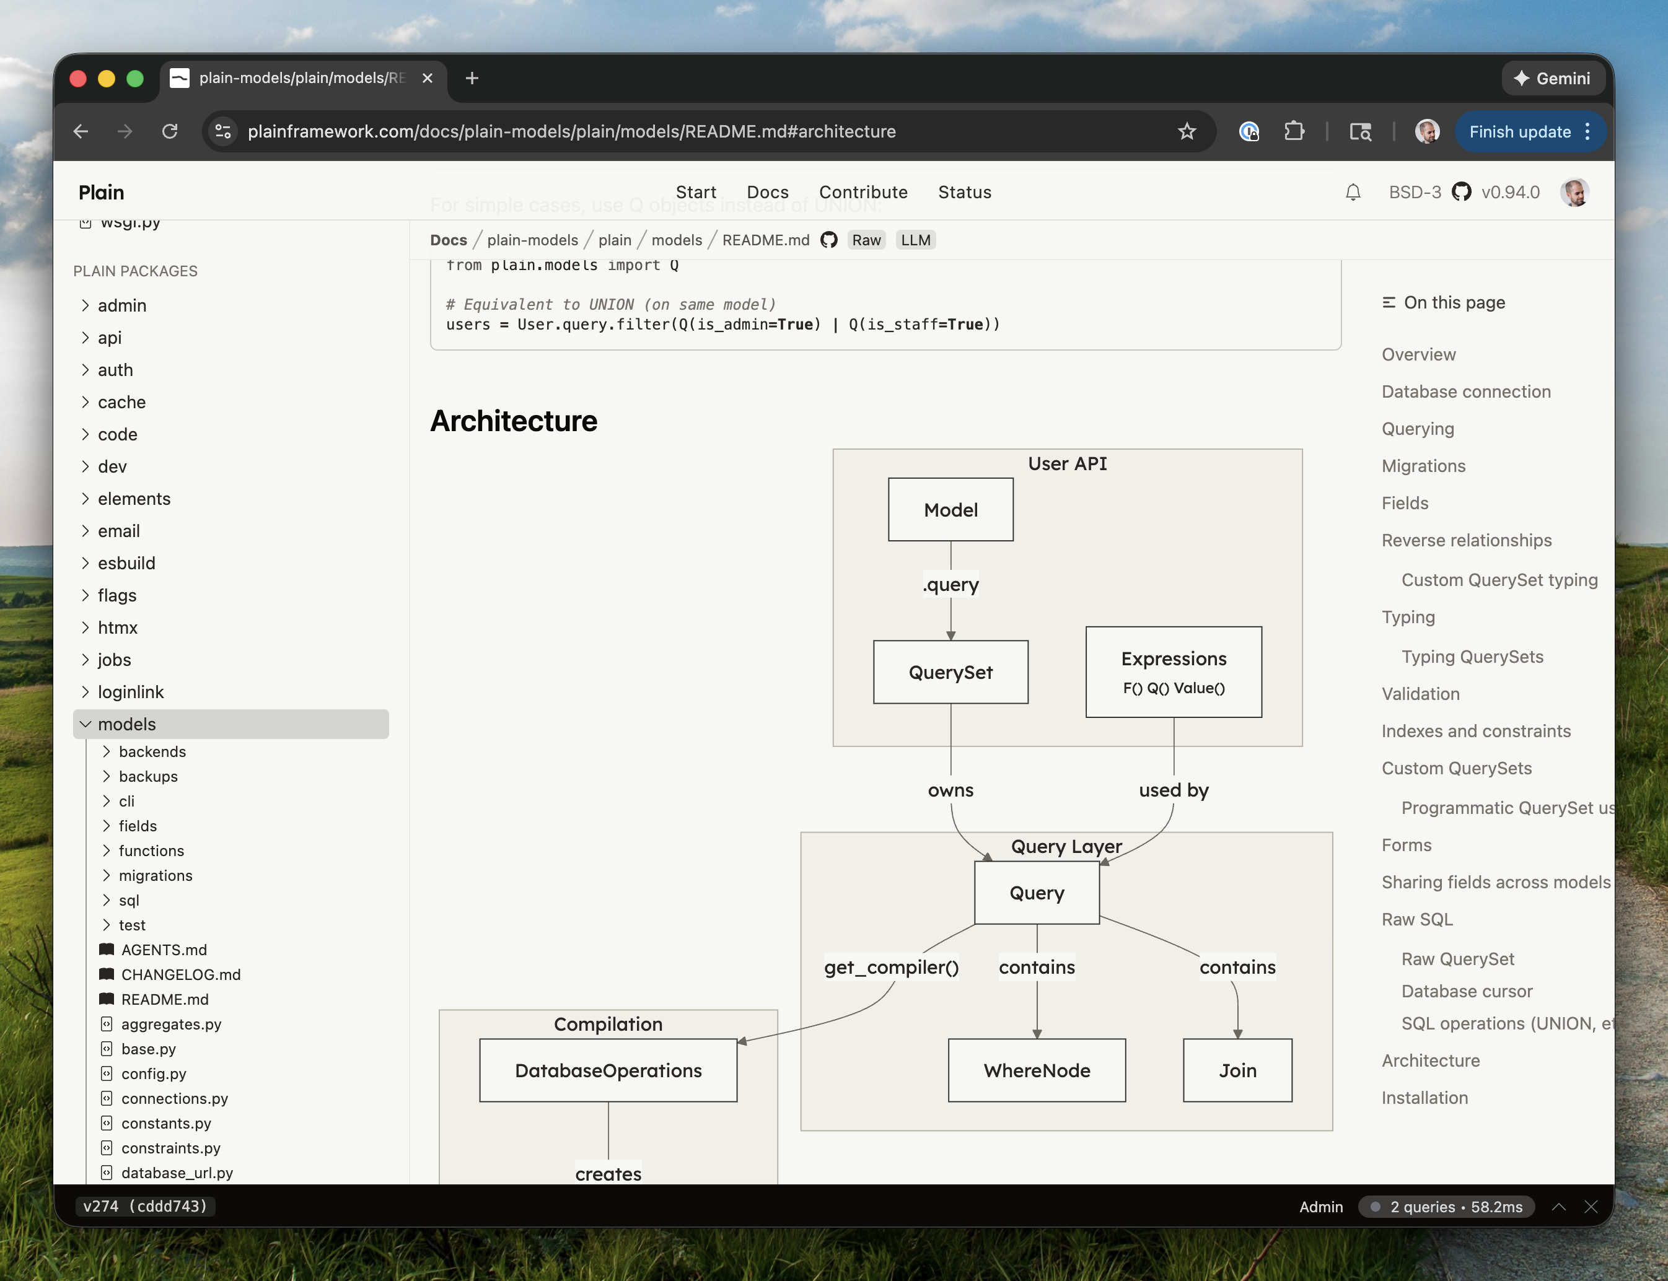1668x1281 pixels.
Task: Open the browser extensions puzzle icon
Action: [x=1294, y=132]
